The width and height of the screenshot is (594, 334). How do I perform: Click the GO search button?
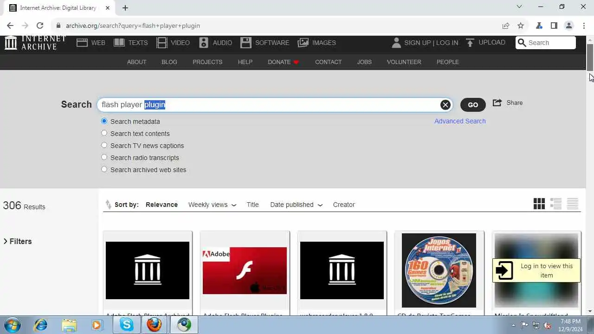coord(473,105)
